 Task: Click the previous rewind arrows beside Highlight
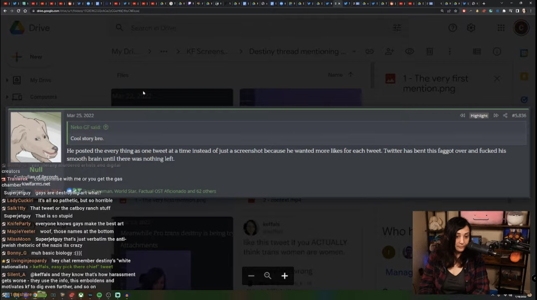pos(462,115)
